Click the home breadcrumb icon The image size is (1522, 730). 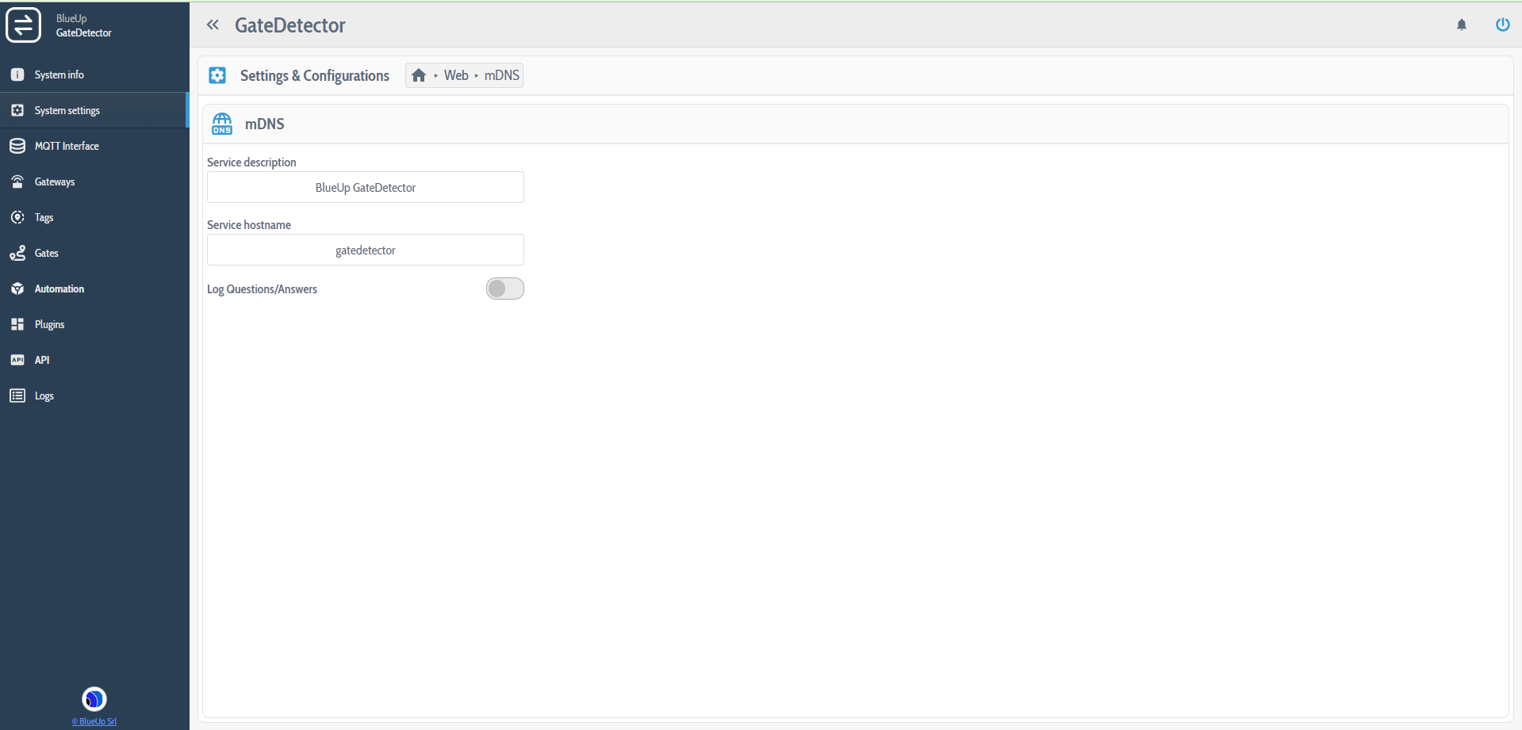[x=419, y=75]
